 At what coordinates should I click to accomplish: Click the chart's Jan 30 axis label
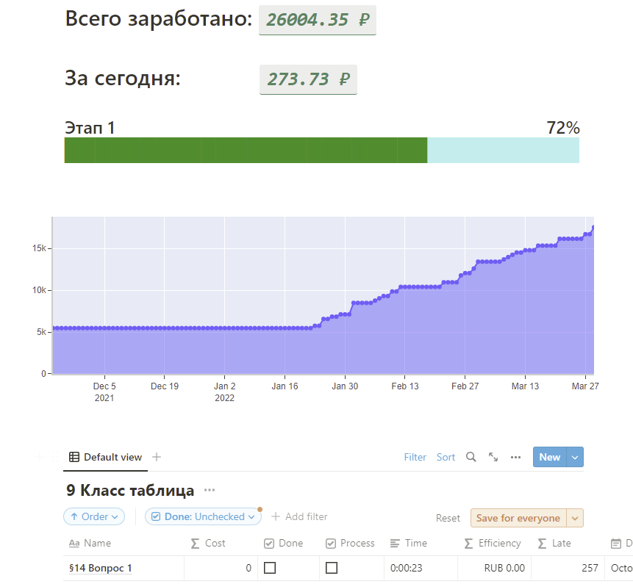pyautogui.click(x=345, y=386)
